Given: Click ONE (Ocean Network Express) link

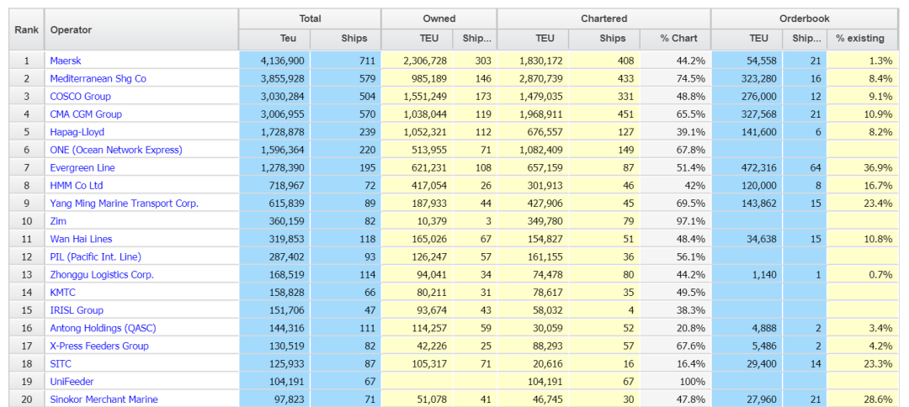Looking at the screenshot, I should [x=115, y=150].
